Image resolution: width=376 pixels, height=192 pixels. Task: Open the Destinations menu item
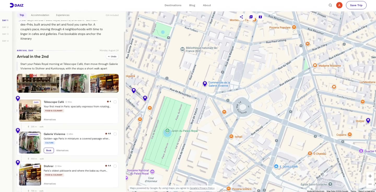[173, 5]
